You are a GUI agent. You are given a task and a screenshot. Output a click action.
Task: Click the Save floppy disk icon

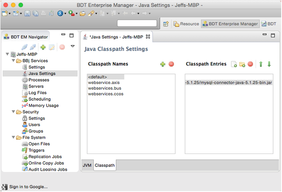(x=27, y=14)
